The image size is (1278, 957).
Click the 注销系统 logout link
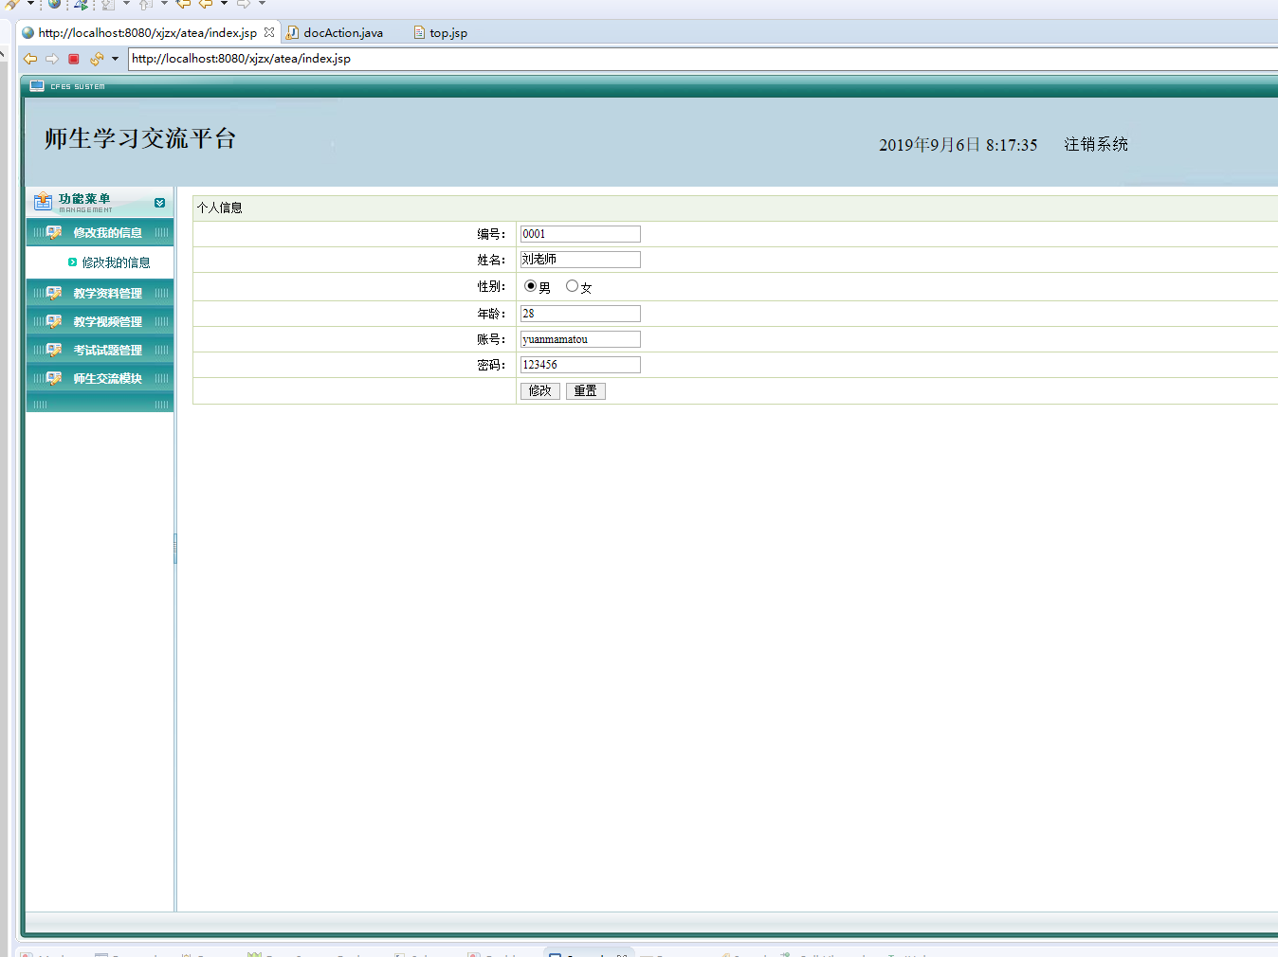(1095, 144)
